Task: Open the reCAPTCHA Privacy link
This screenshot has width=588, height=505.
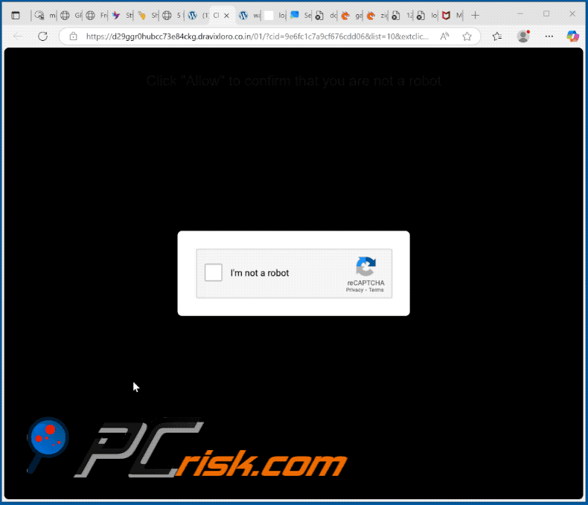Action: (354, 290)
